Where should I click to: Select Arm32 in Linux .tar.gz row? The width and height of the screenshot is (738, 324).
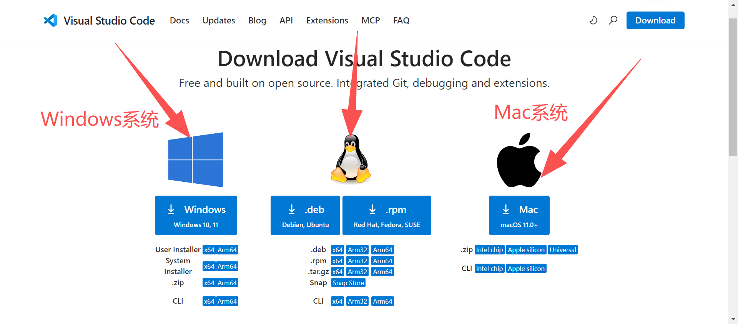[357, 272]
